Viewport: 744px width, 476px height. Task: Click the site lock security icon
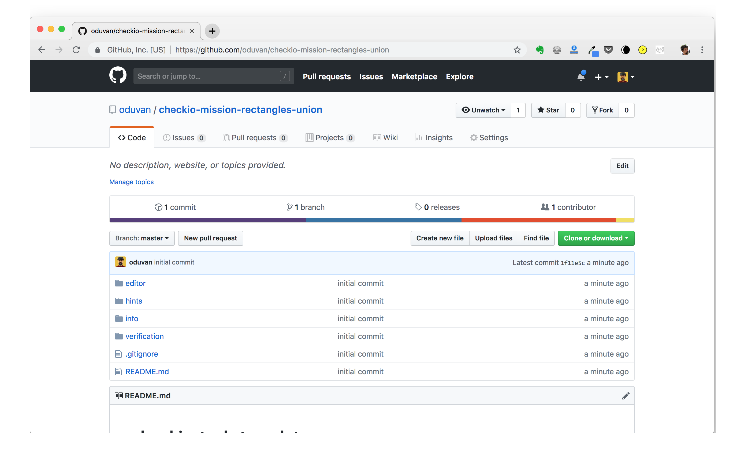[x=97, y=50]
